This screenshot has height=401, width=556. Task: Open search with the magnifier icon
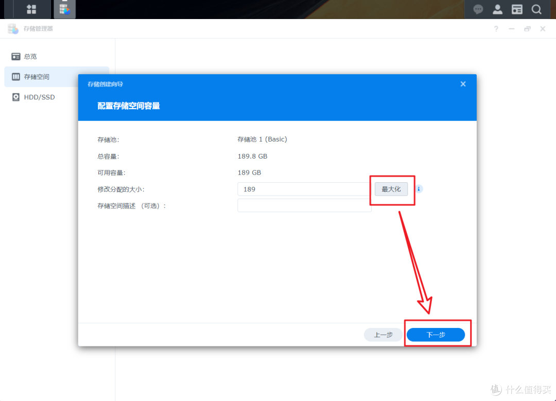[x=536, y=9]
